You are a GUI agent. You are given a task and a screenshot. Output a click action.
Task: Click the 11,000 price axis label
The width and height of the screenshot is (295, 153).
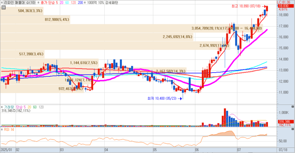click(x=283, y=92)
